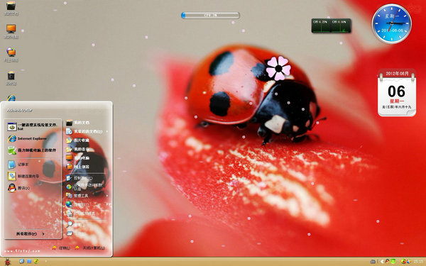The width and height of the screenshot is (426, 266).
Task: Open the My Documents folder desktop icon
Action: coord(11,8)
